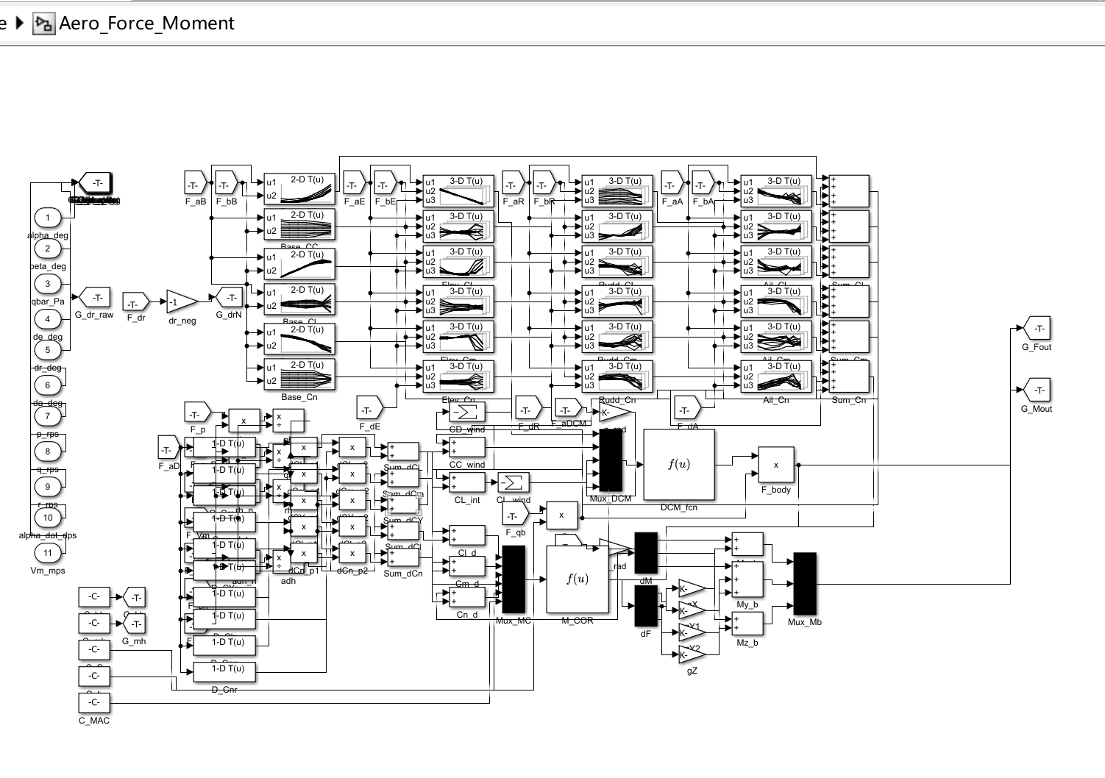The height and width of the screenshot is (778, 1105).
Task: Select the alpha_dot_dps inport block
Action: pos(48,518)
